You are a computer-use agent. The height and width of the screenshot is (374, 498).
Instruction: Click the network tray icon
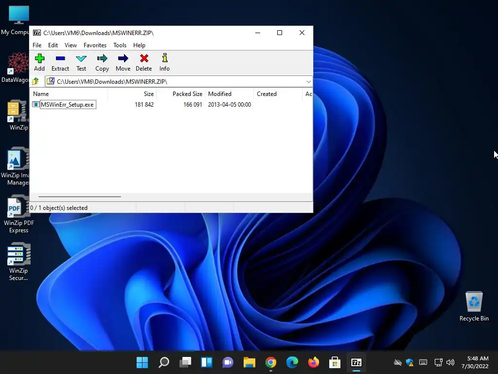[438, 362]
